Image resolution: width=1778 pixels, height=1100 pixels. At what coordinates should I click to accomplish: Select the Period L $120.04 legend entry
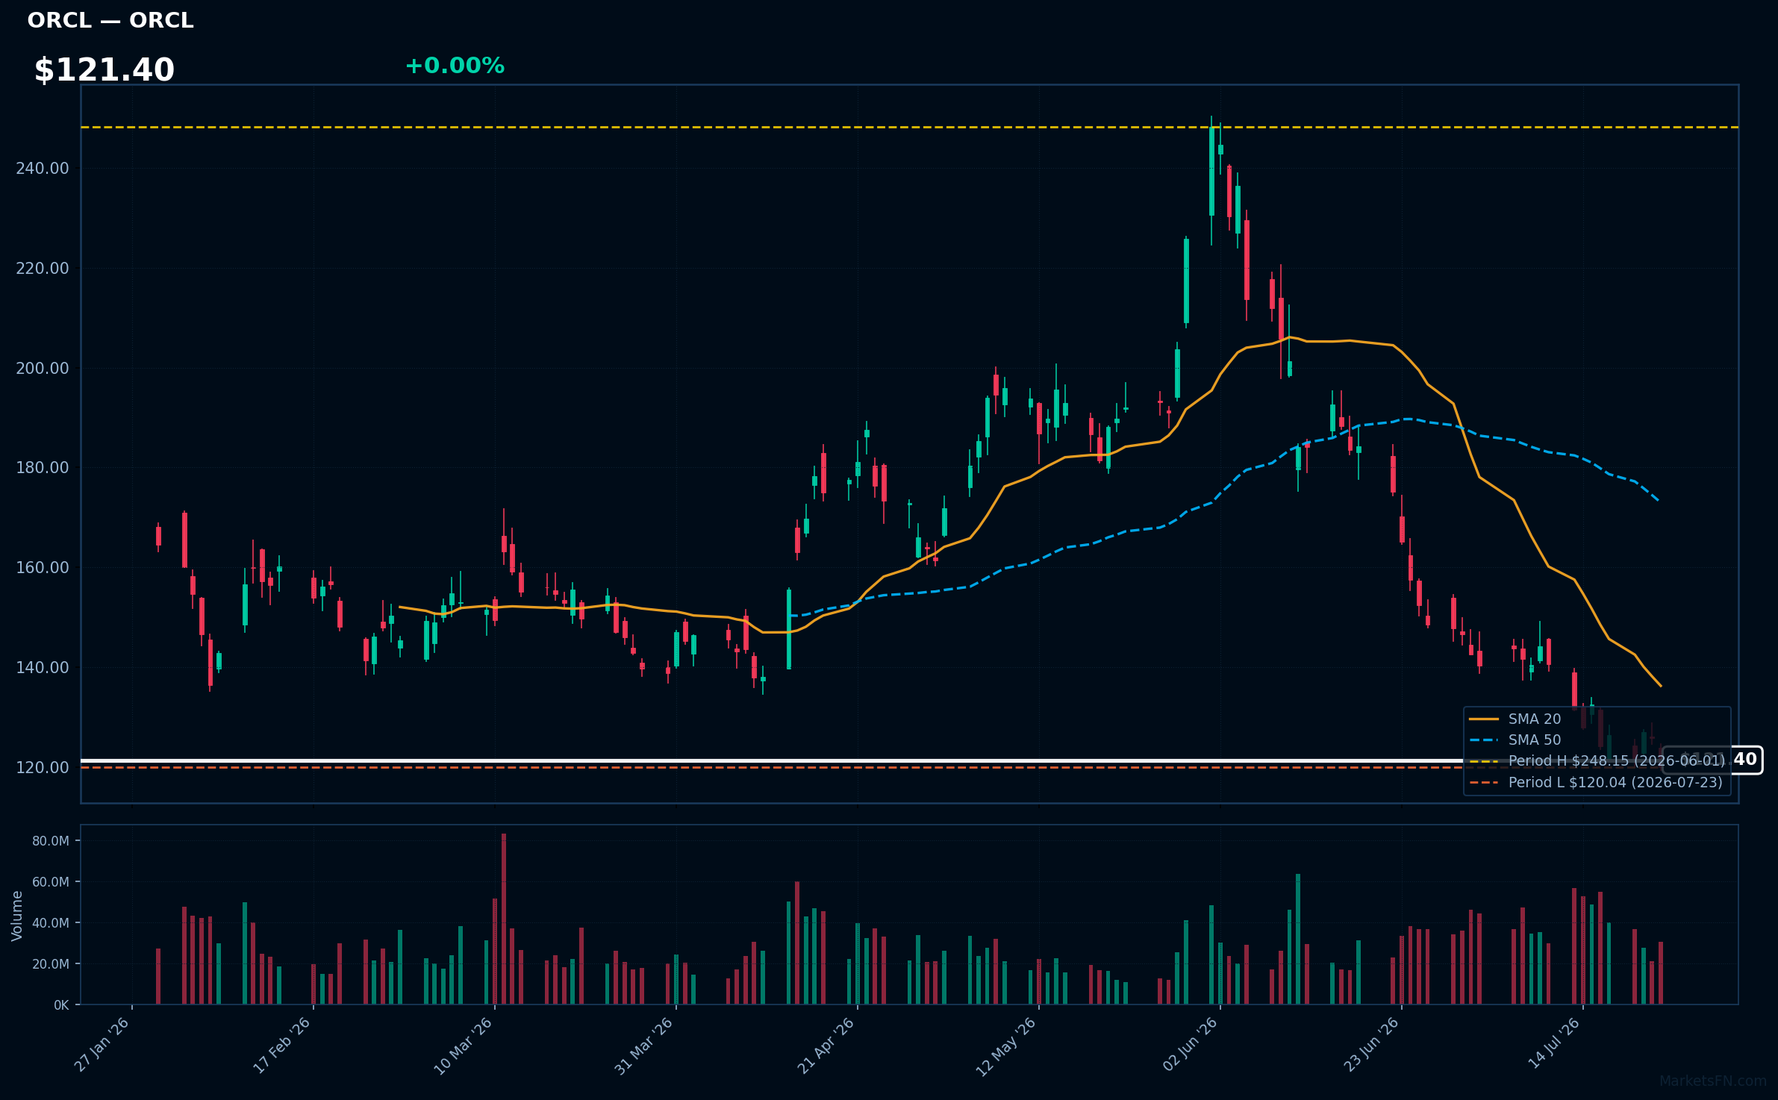tap(1596, 782)
